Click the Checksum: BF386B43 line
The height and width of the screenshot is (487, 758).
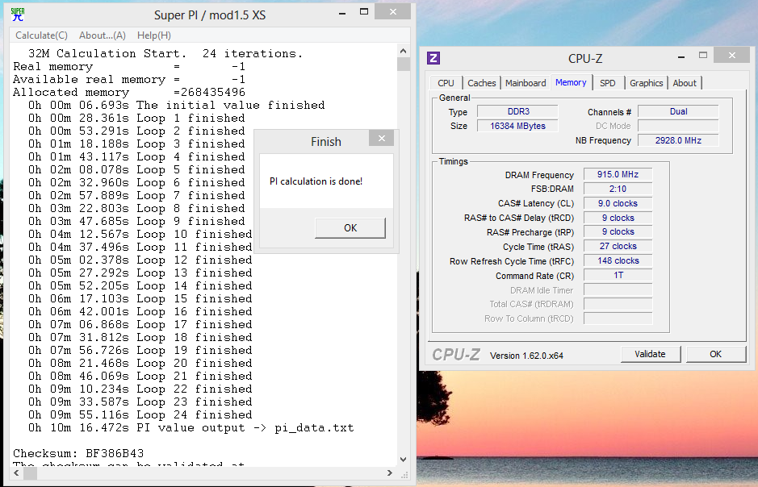pos(78,453)
